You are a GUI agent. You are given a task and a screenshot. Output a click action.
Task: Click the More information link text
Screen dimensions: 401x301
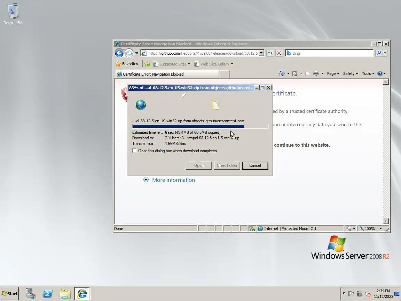(173, 180)
